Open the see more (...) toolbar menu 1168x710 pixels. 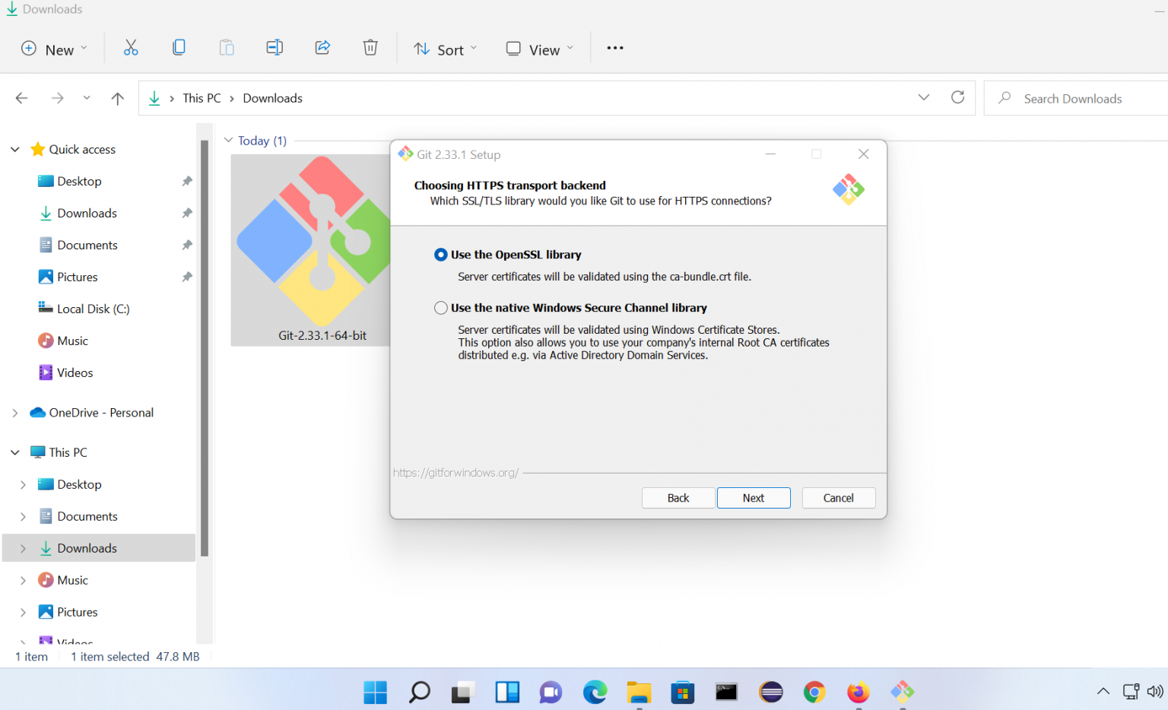(x=614, y=47)
